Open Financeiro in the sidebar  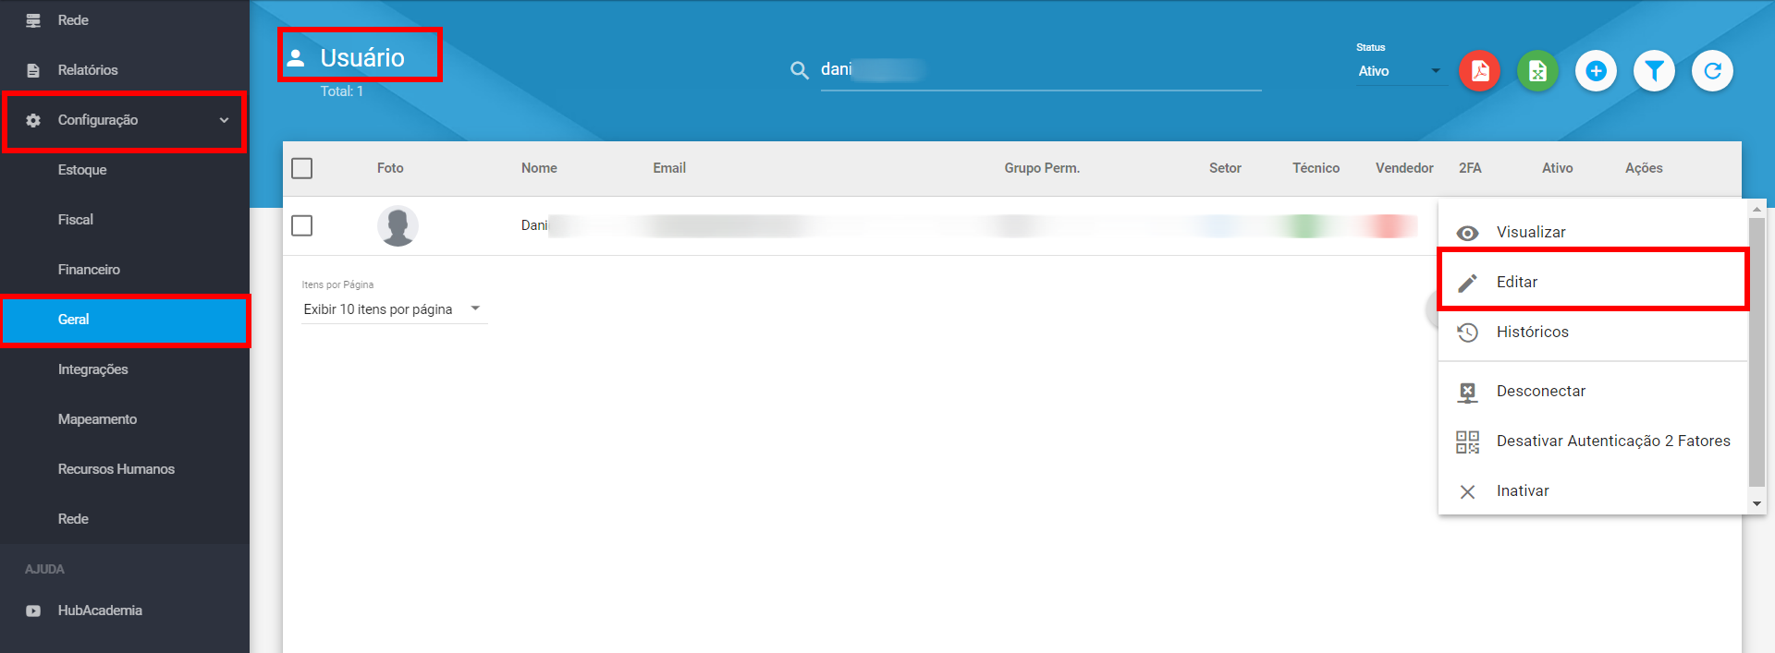125,270
